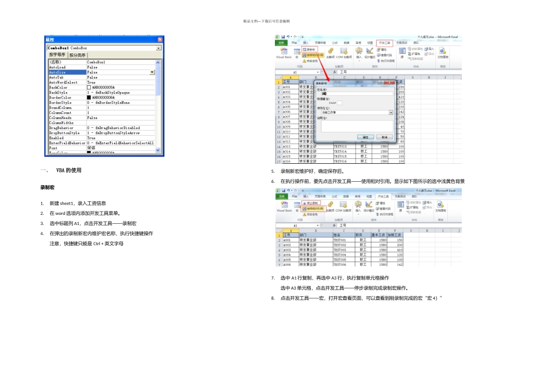Click undo icon in 停止录制 Excel title bar
533x377 pixels.
click(x=288, y=190)
